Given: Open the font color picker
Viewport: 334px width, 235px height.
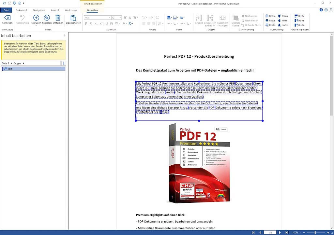Looking at the screenshot, I should point(124,23).
